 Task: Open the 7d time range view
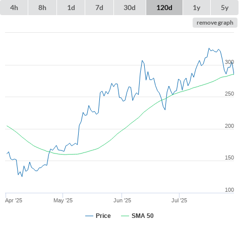tap(99, 8)
